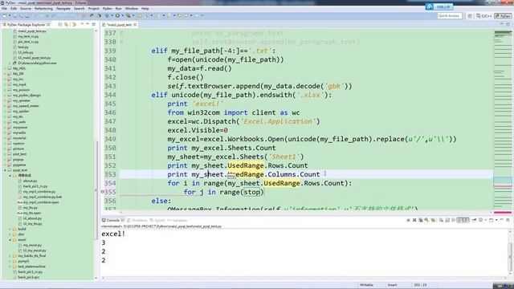Open the Refactoring menu
The height and width of the screenshot is (289, 514).
[43, 9]
